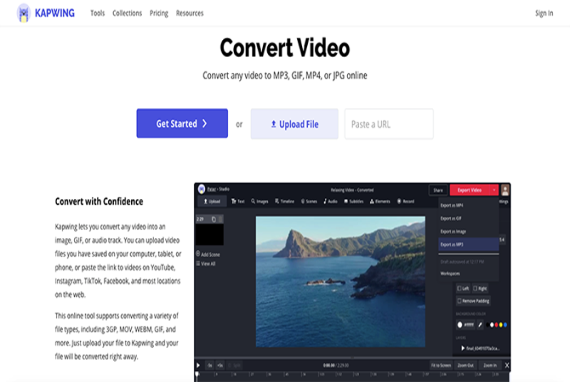
Task: Open the Collections menu in the navbar
Action: [127, 13]
